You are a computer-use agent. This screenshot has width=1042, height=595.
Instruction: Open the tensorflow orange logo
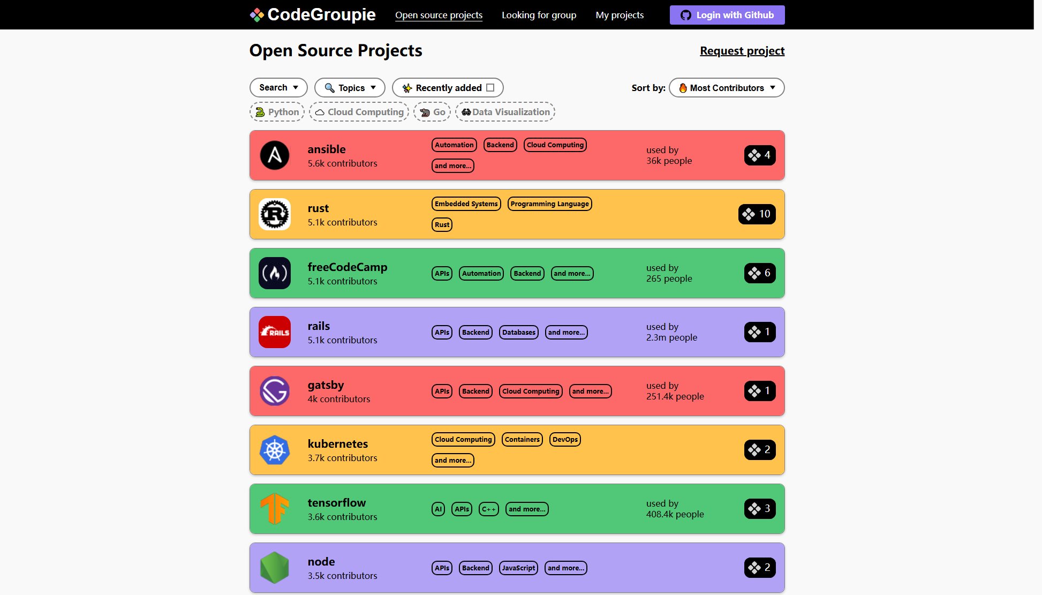click(275, 509)
